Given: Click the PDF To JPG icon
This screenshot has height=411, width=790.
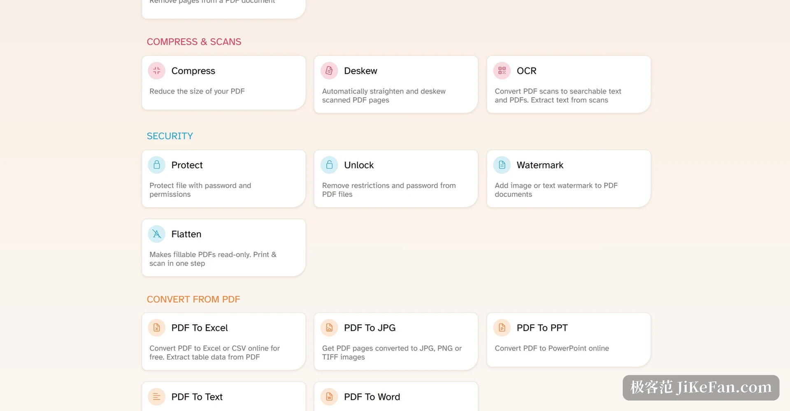Looking at the screenshot, I should click(329, 328).
